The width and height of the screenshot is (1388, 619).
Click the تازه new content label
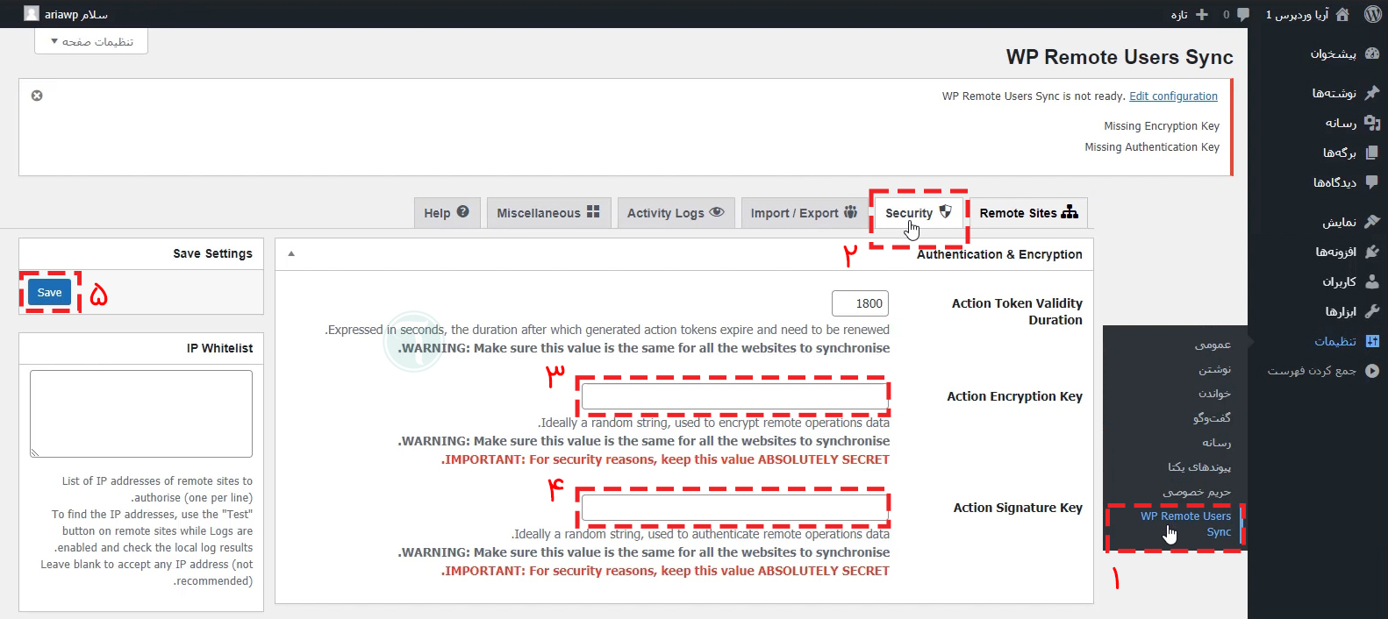pos(1179,15)
